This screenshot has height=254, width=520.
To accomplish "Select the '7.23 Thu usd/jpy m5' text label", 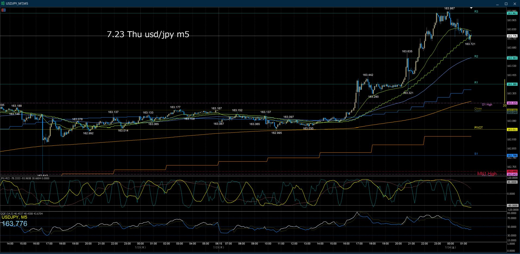I will [x=148, y=34].
